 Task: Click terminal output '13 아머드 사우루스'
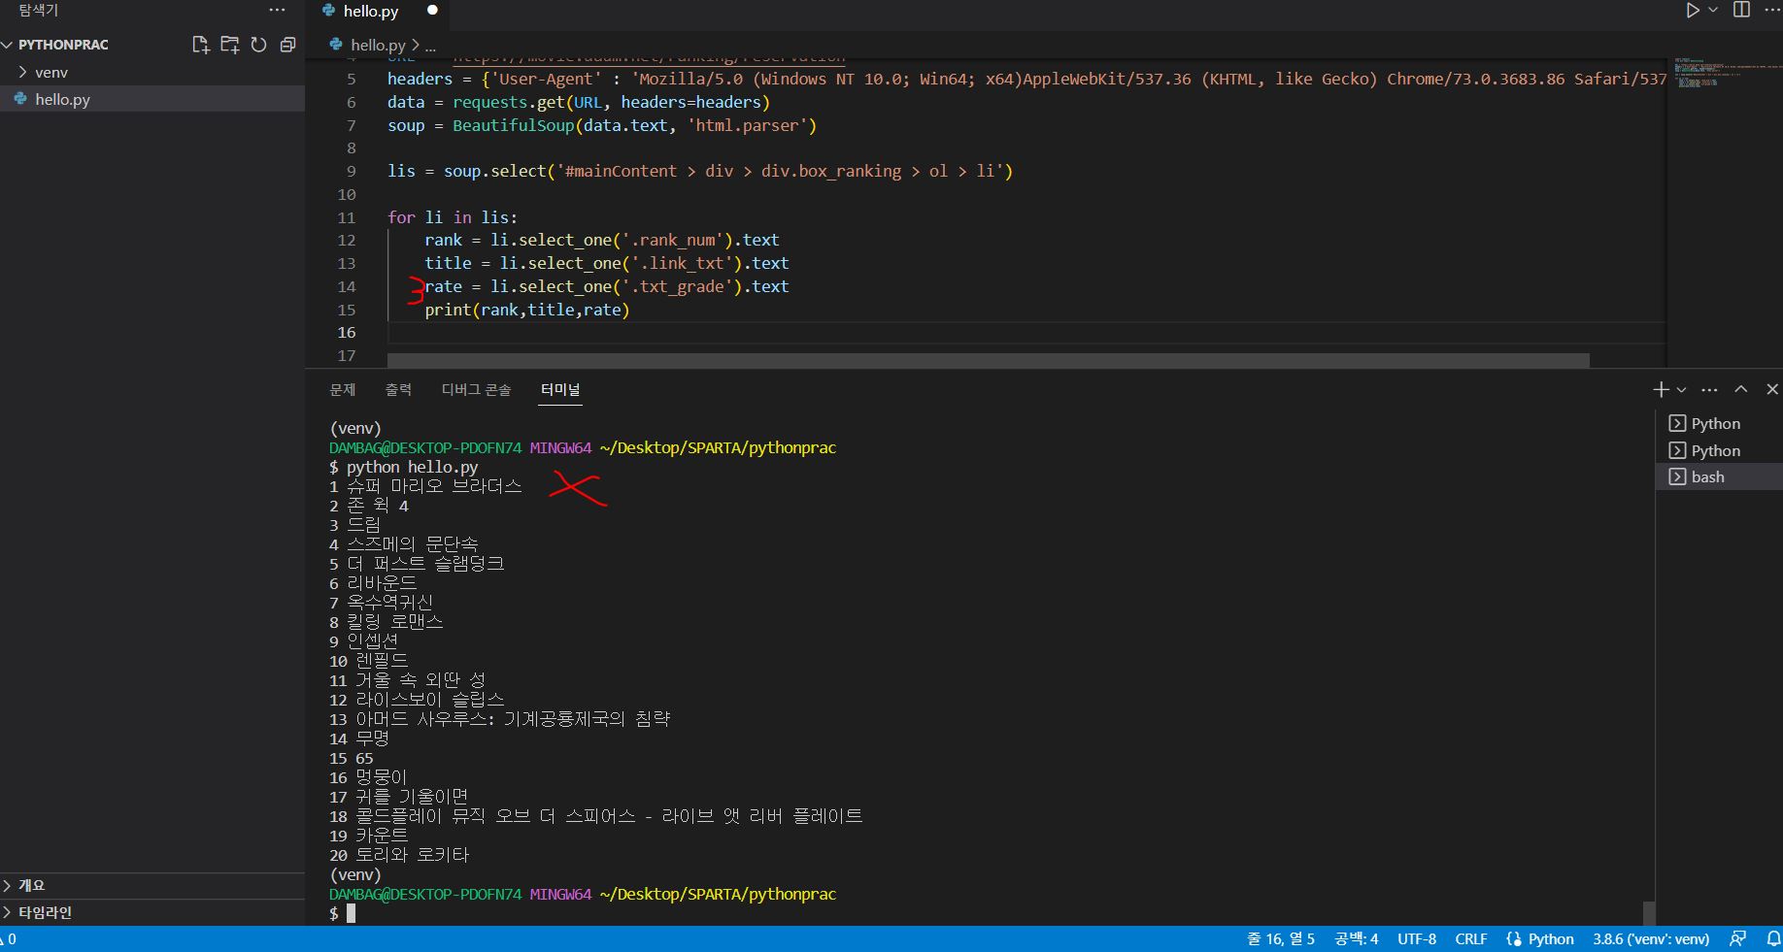click(x=500, y=719)
